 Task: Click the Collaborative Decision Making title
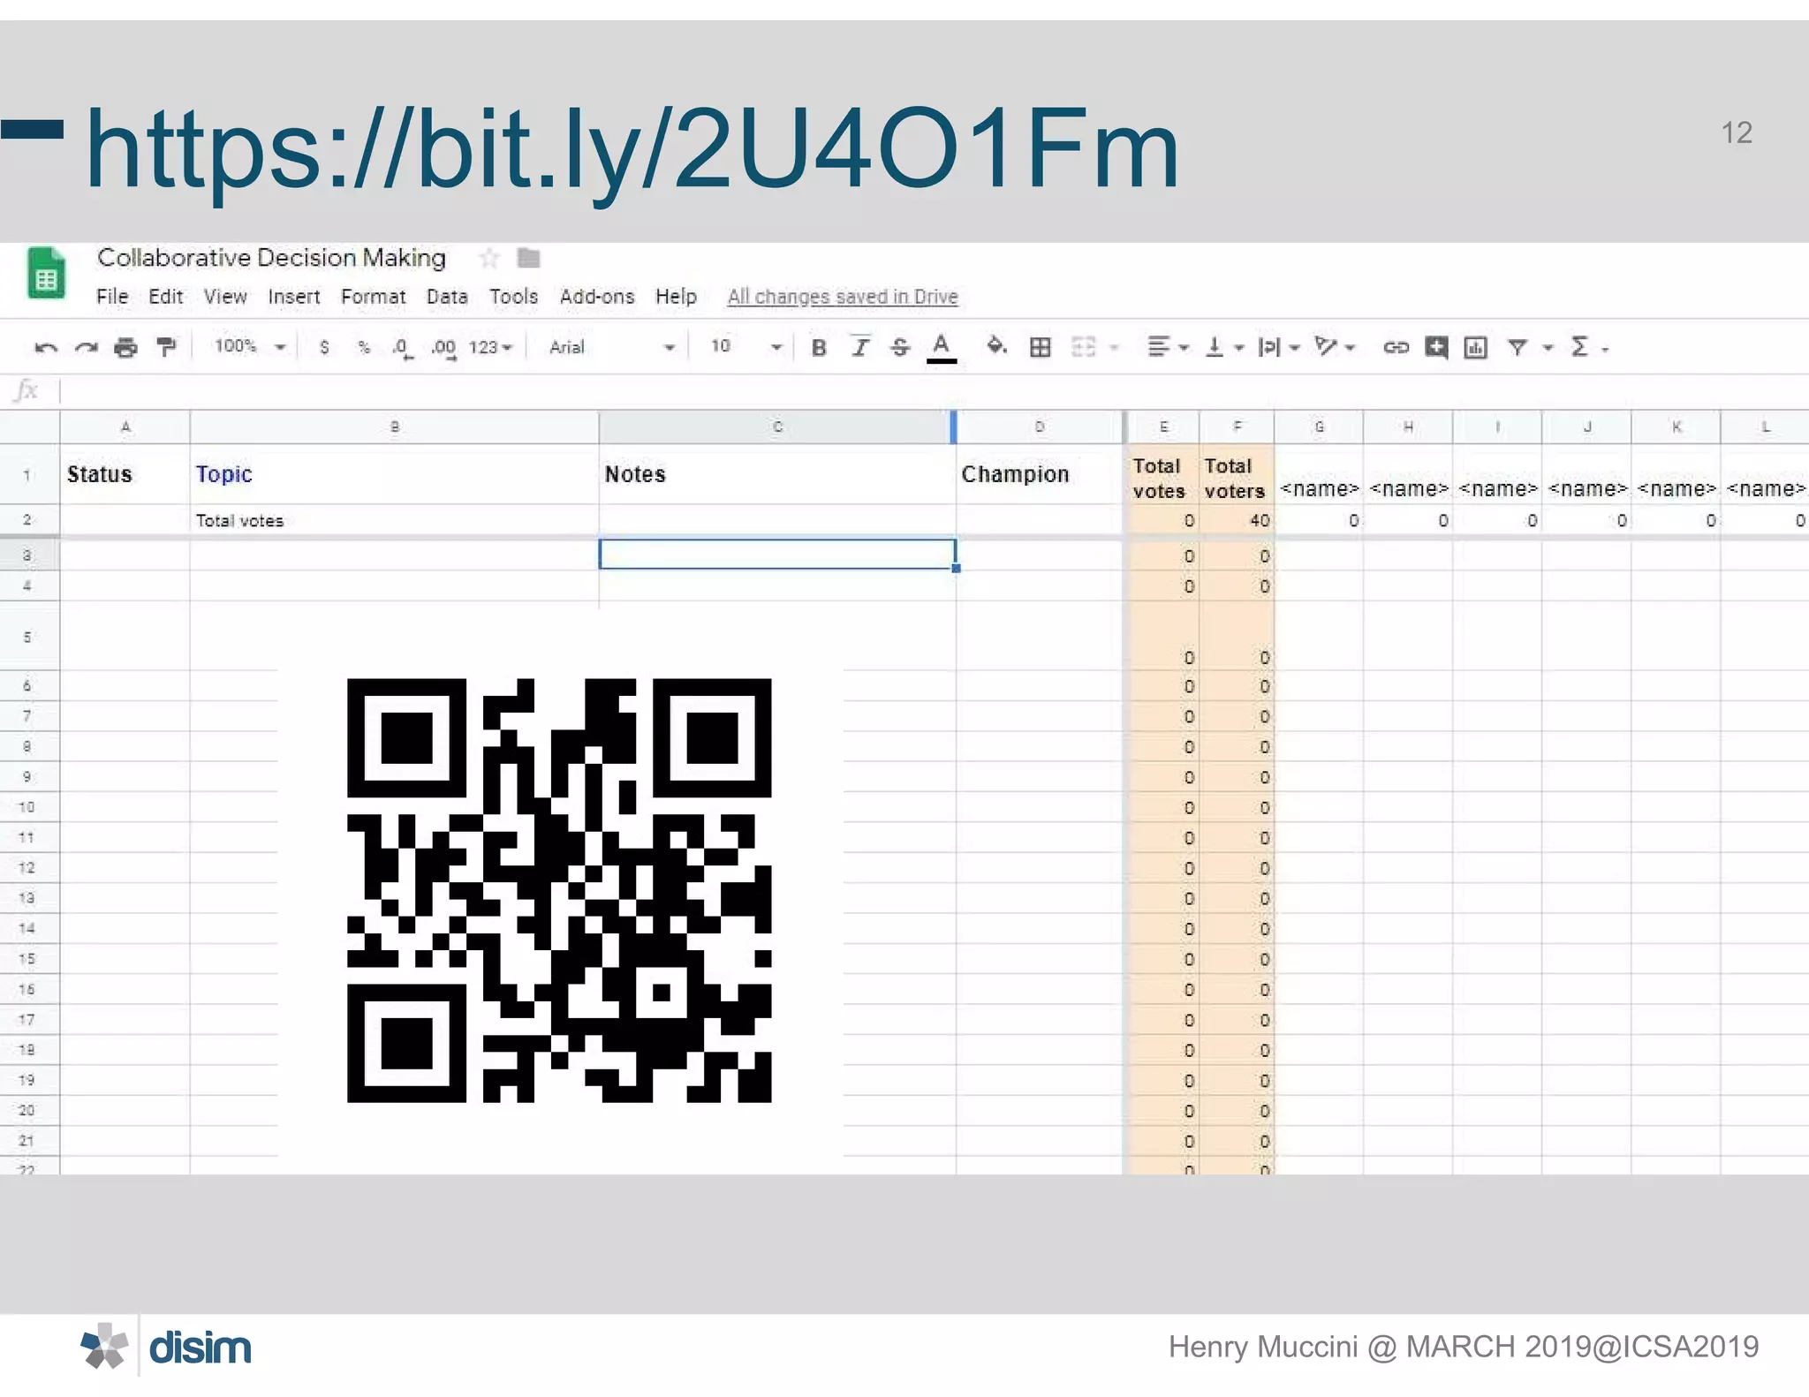[271, 258]
